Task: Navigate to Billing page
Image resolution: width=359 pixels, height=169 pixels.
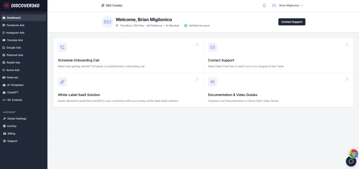Action: pos(11,134)
